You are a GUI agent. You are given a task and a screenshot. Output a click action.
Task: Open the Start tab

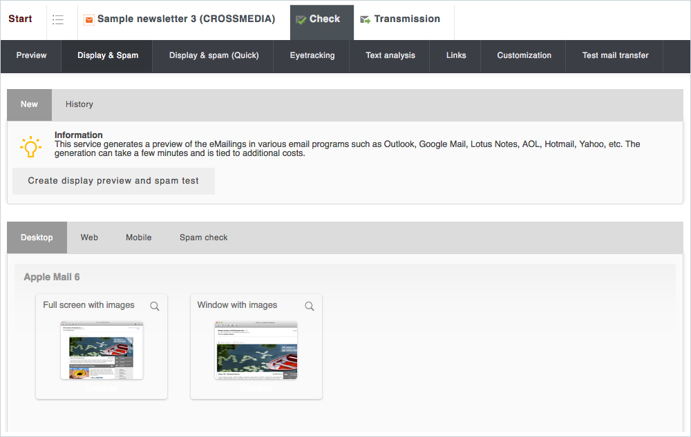tap(21, 19)
